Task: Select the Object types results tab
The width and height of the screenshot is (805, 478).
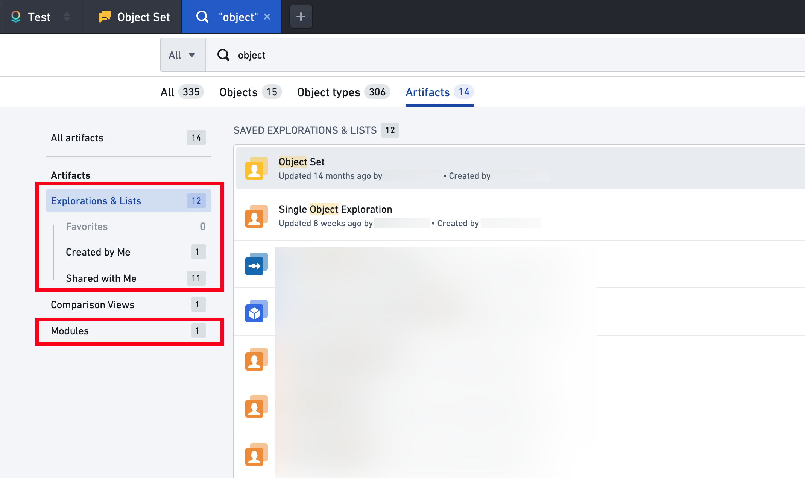Action: pos(343,92)
